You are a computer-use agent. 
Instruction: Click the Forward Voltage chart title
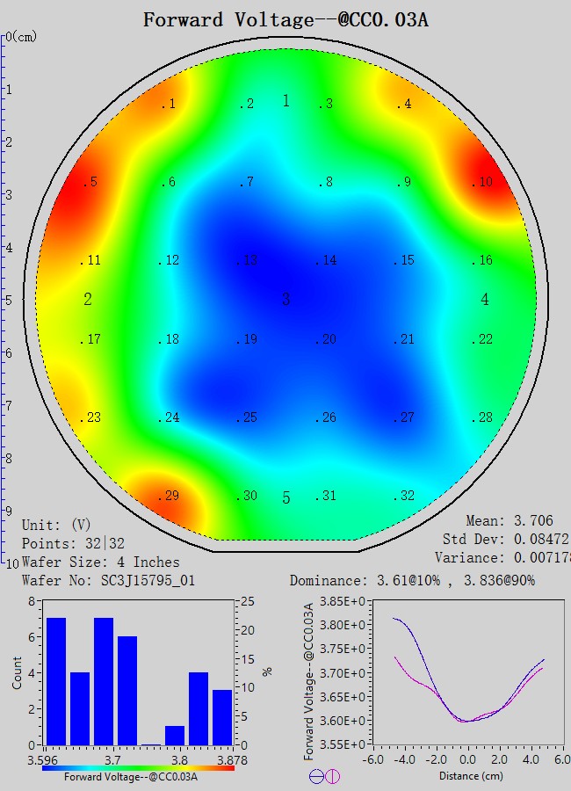click(x=285, y=19)
